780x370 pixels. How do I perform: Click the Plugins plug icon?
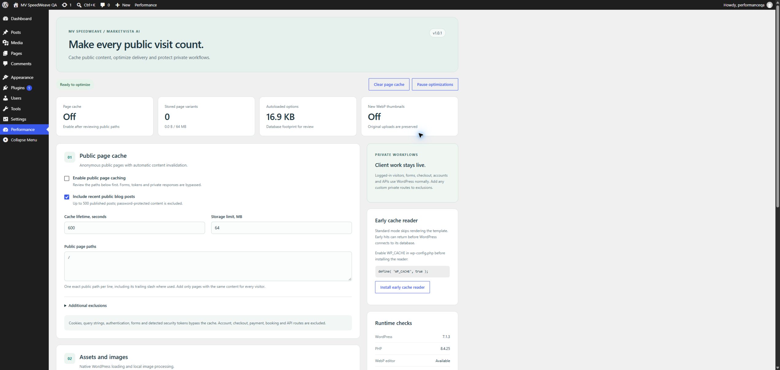(x=5, y=88)
